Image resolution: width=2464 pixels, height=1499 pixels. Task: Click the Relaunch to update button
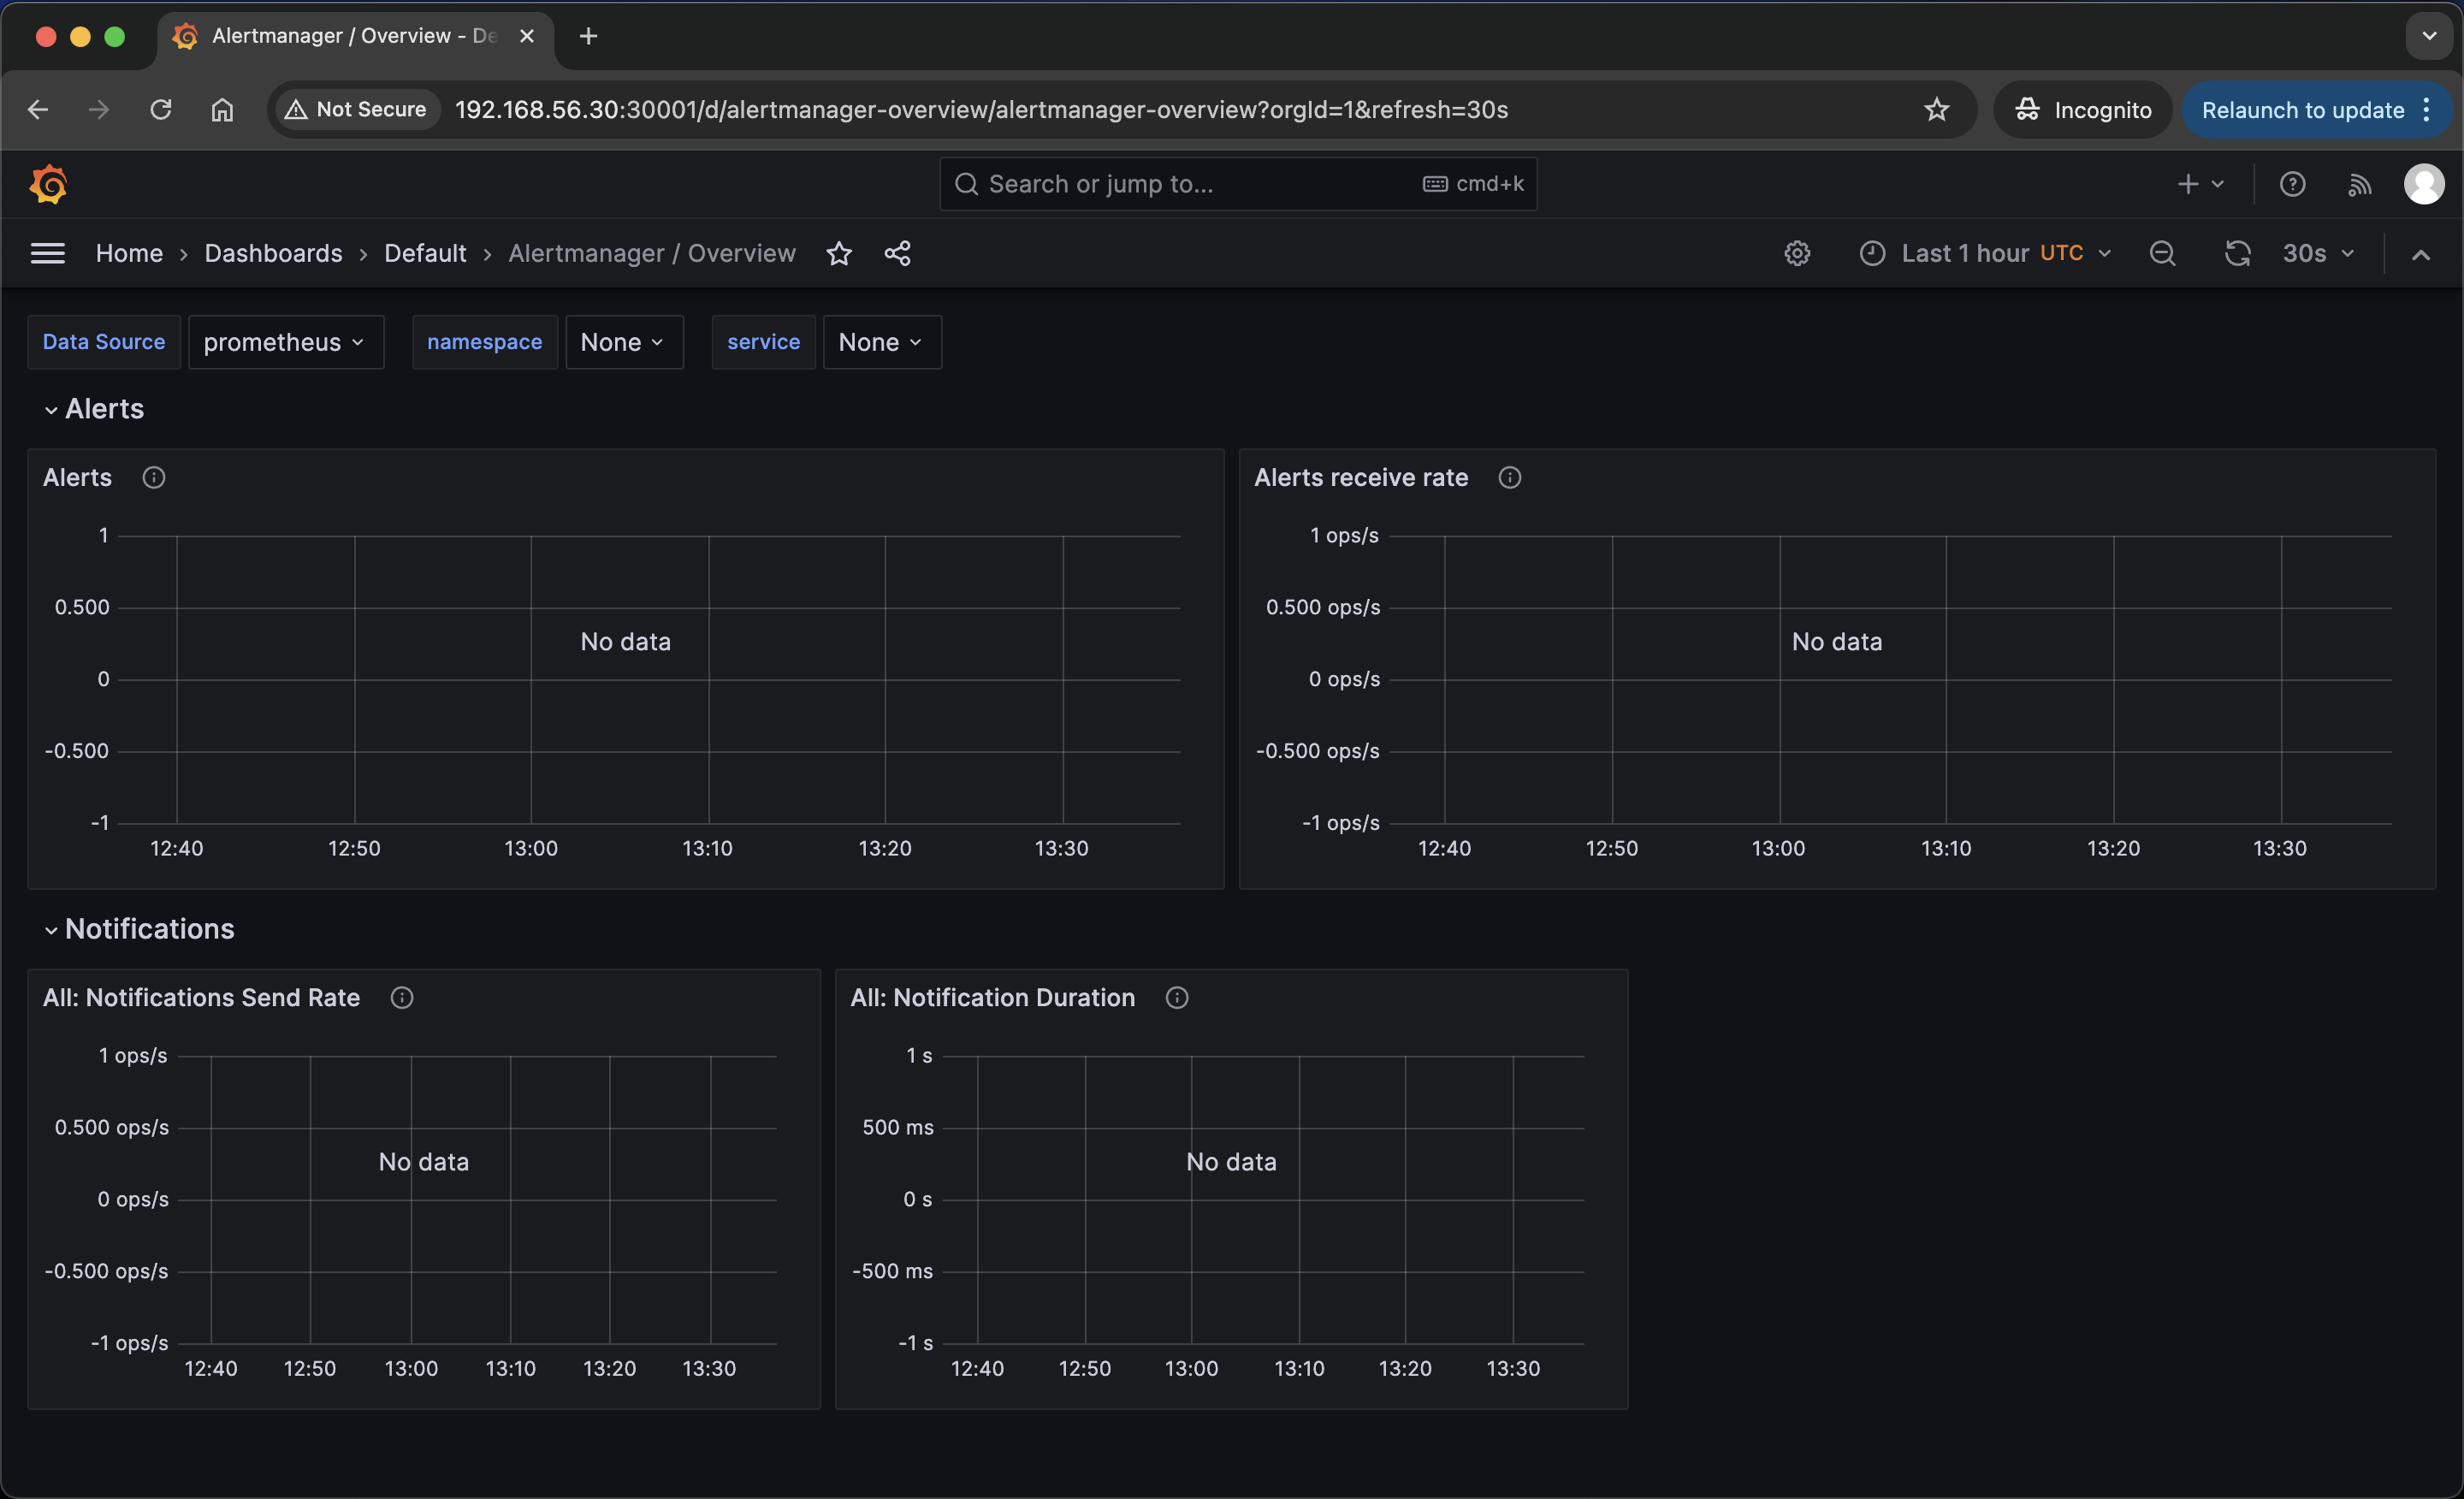pyautogui.click(x=2302, y=110)
